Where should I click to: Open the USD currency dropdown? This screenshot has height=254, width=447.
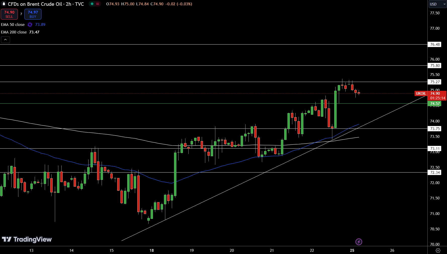437,4
